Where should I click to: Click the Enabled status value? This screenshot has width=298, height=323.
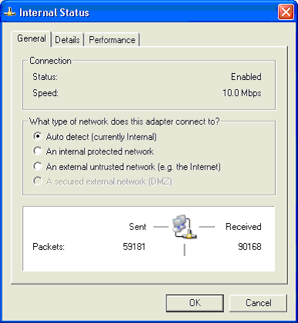246,77
